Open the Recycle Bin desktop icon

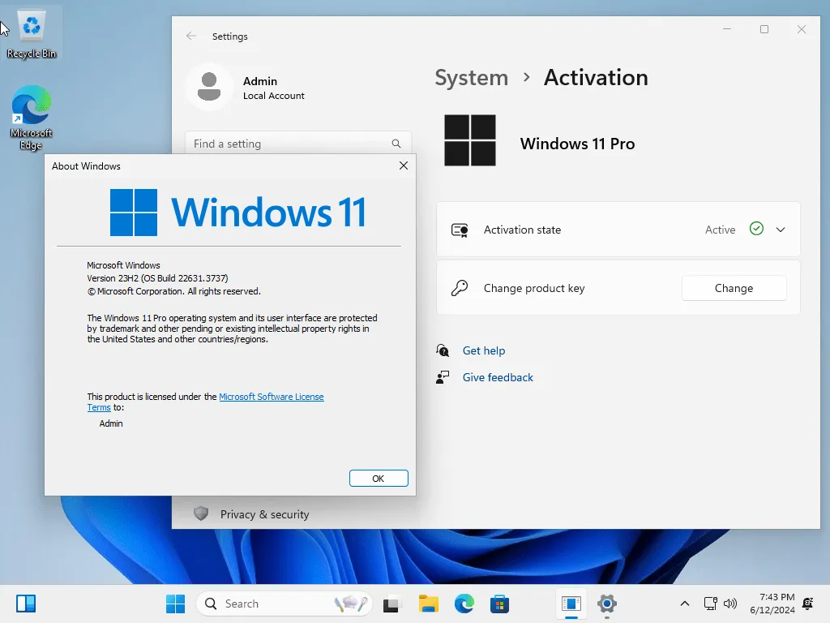[32, 34]
